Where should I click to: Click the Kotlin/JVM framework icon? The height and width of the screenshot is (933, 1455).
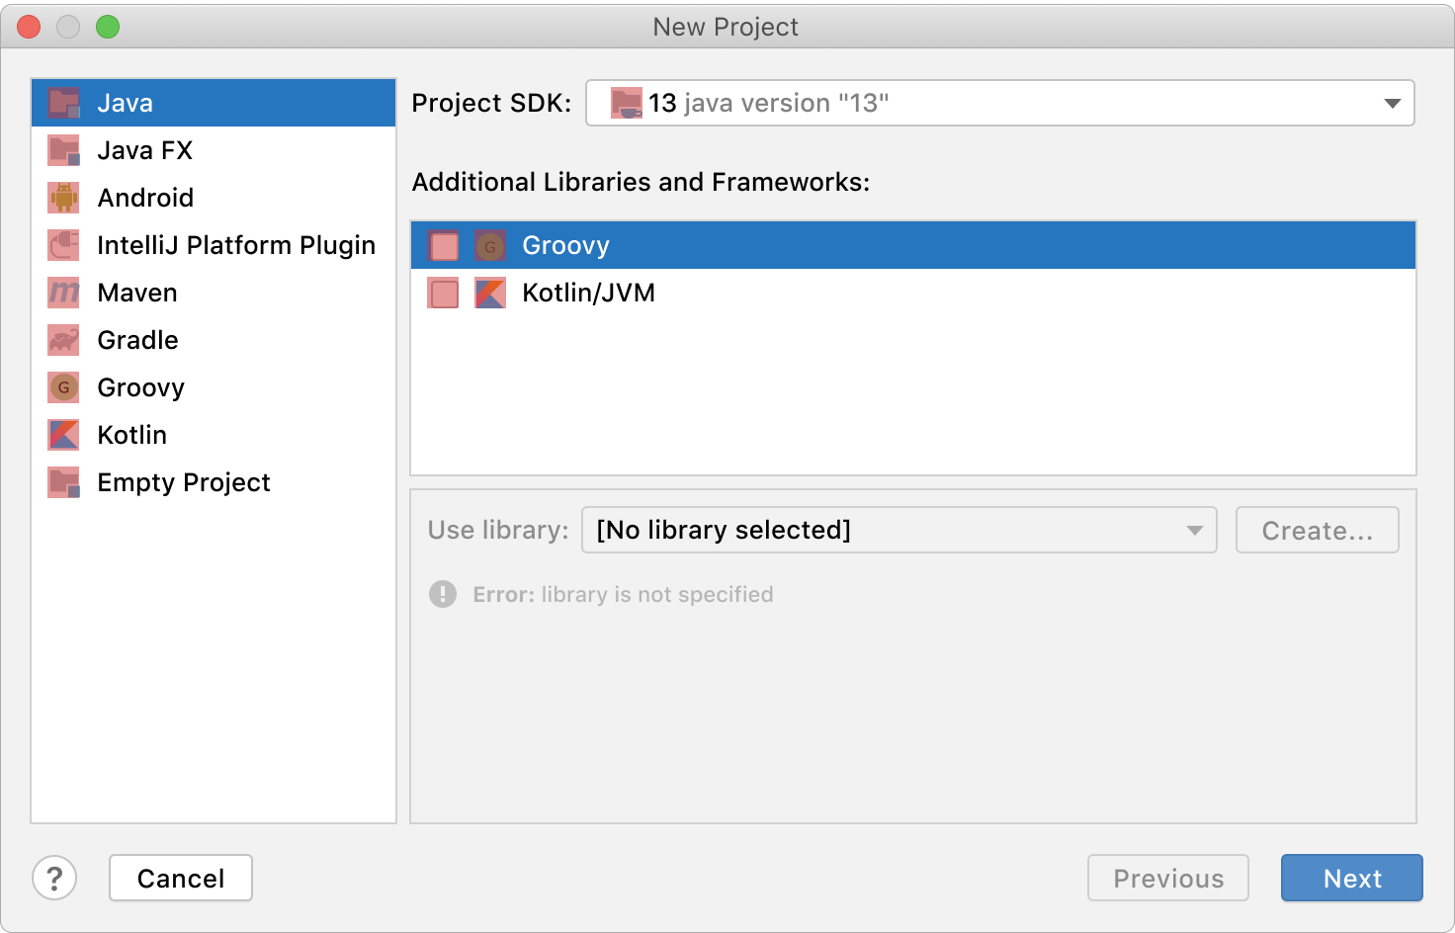pyautogui.click(x=490, y=293)
